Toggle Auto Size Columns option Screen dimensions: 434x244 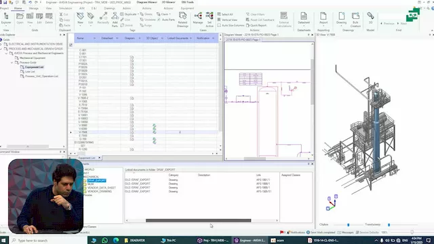click(231, 25)
